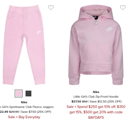Select the pink color swatch
136x121 pixels.
click(x=19, y=94)
